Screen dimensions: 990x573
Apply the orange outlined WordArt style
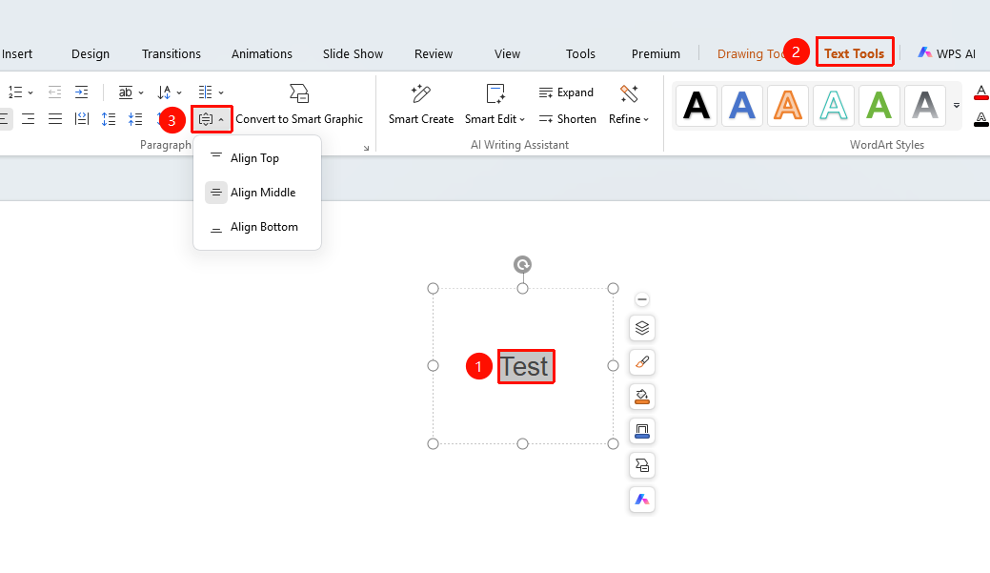tap(788, 106)
